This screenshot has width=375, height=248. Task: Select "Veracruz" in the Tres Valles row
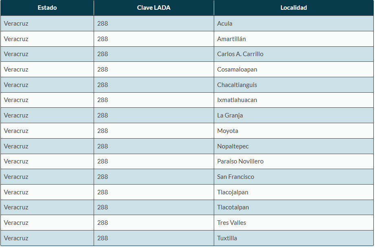16,223
